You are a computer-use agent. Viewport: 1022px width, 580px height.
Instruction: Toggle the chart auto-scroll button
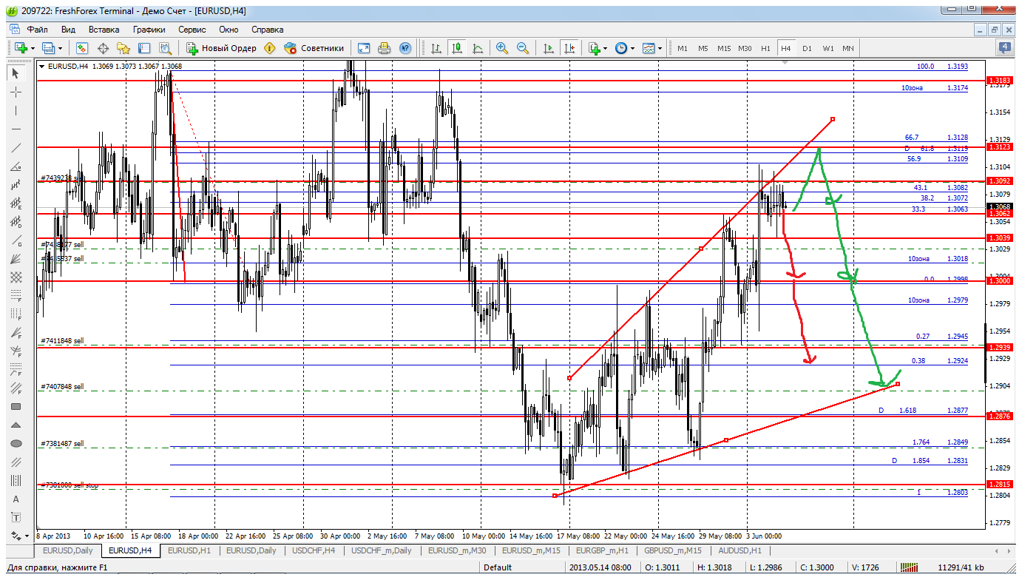[548, 48]
